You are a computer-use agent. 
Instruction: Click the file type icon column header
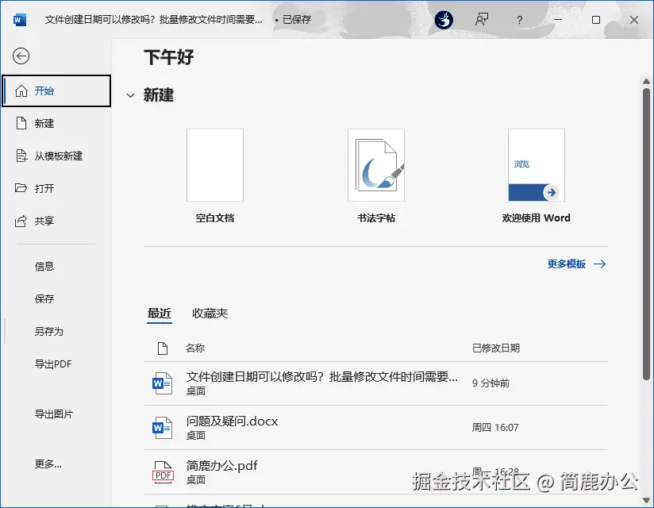click(x=163, y=348)
